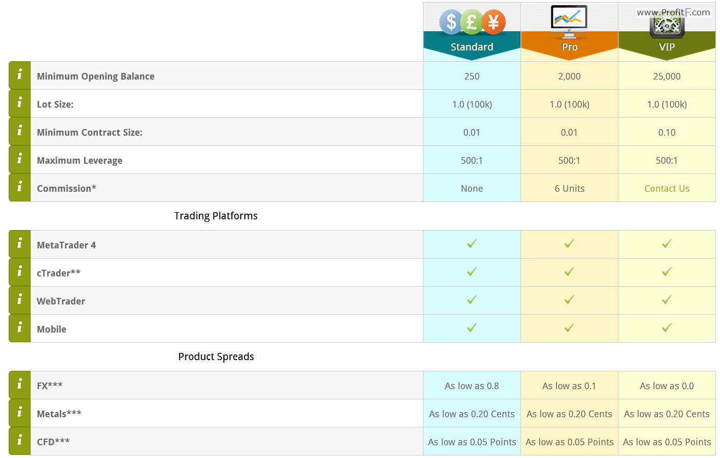Click info icon beside Minimum Opening Balance
Viewport: 720px width, 458px height.
click(20, 75)
